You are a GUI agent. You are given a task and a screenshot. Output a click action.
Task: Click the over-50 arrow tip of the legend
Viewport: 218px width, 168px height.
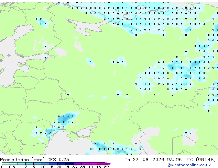[109, 164]
